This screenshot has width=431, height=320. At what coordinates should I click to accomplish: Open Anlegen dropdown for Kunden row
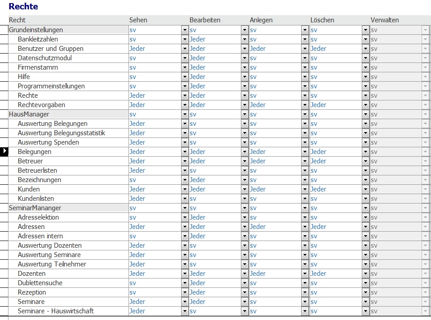pos(305,189)
